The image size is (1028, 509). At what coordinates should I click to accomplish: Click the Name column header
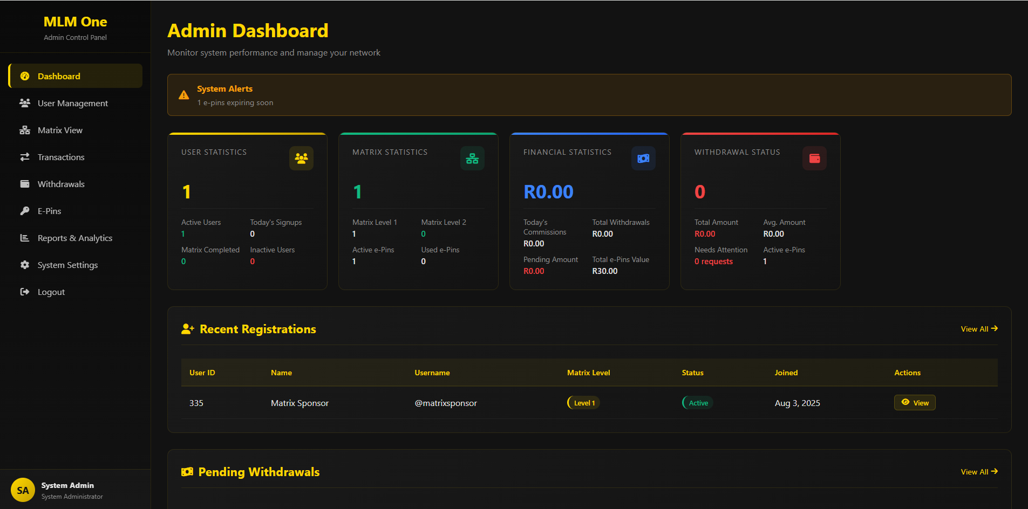(281, 373)
